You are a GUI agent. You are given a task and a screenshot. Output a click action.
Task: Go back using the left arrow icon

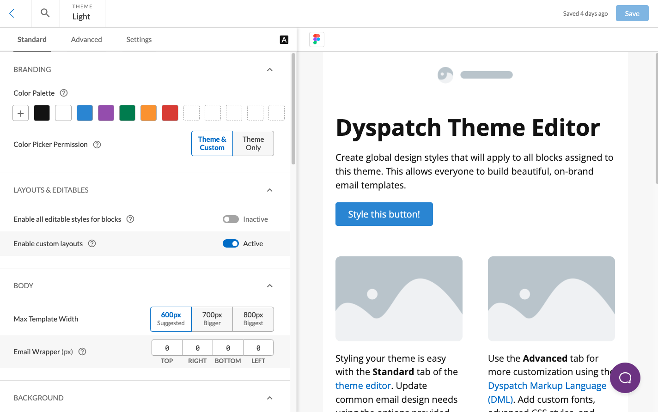click(x=12, y=13)
